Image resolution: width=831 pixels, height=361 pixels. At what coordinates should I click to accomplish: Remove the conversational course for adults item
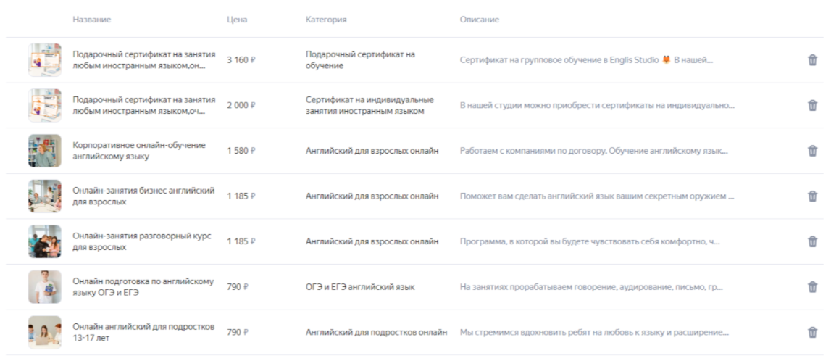[812, 241]
